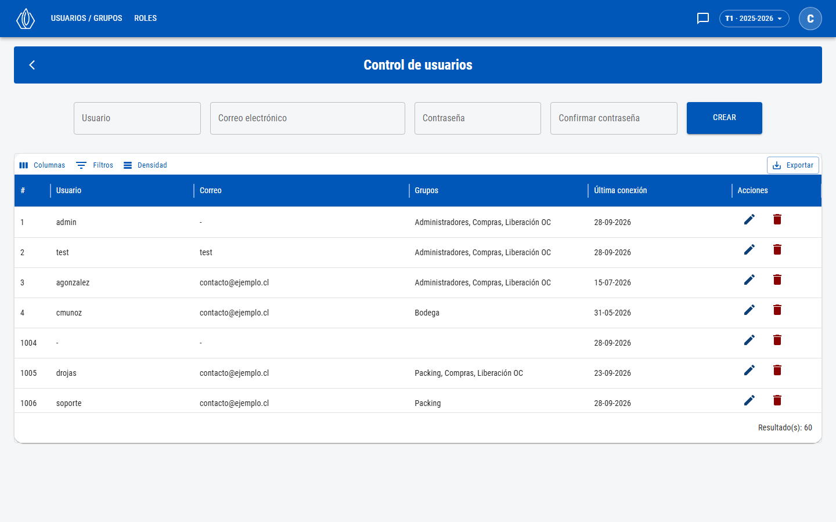Delete the user in row 1004

click(777, 340)
